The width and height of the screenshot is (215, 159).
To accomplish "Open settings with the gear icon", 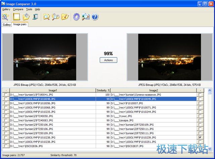I will [x=76, y=16].
